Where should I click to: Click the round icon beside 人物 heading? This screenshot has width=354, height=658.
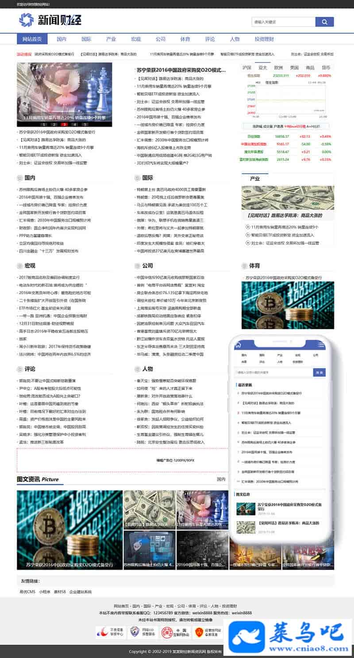(x=138, y=369)
